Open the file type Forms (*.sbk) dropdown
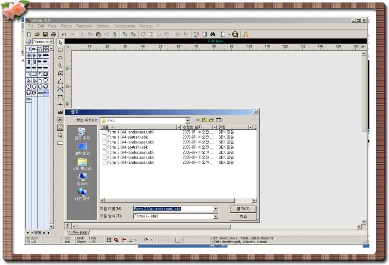The height and width of the screenshot is (265, 389). (216, 216)
